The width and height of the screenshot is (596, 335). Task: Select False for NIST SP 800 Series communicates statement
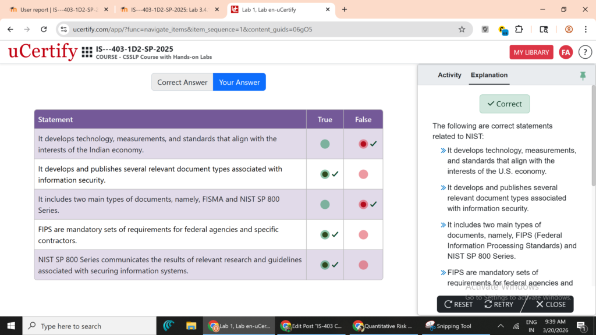(x=363, y=265)
